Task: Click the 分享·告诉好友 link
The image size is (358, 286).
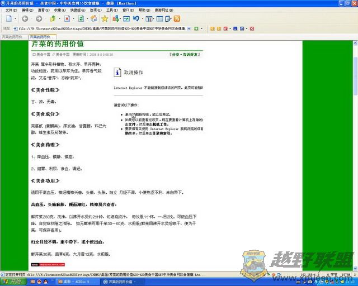Action: (185, 55)
